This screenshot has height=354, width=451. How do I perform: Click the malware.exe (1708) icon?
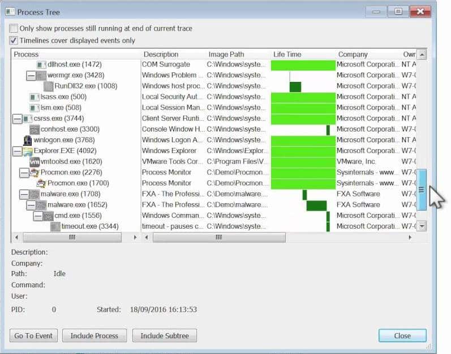pyautogui.click(x=35, y=194)
